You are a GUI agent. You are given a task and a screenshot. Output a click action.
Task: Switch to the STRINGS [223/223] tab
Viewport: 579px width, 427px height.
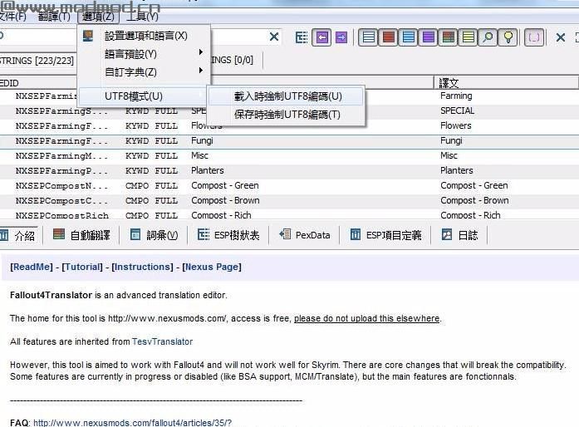click(x=37, y=60)
